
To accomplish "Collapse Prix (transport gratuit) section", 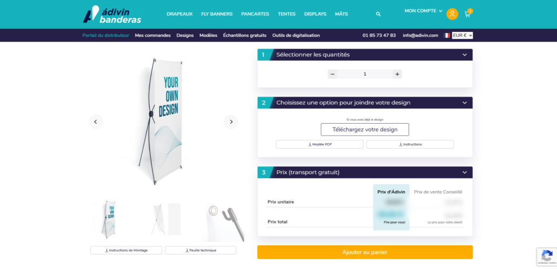I will pos(465,172).
